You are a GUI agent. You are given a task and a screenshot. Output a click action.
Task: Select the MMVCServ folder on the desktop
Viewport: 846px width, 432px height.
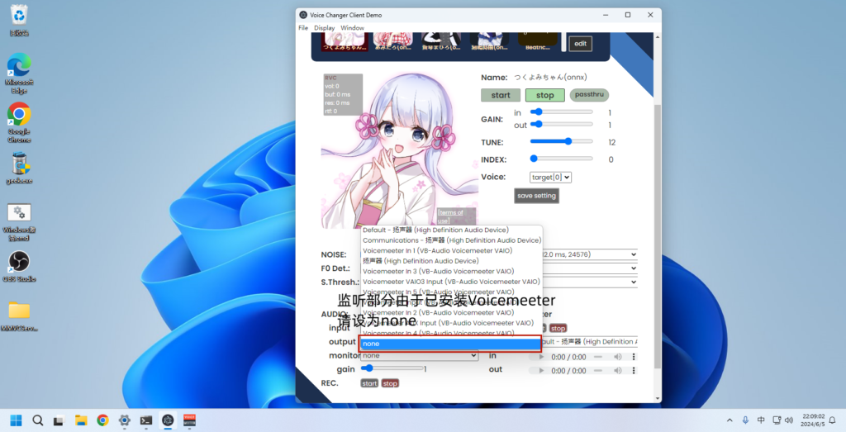(x=19, y=316)
